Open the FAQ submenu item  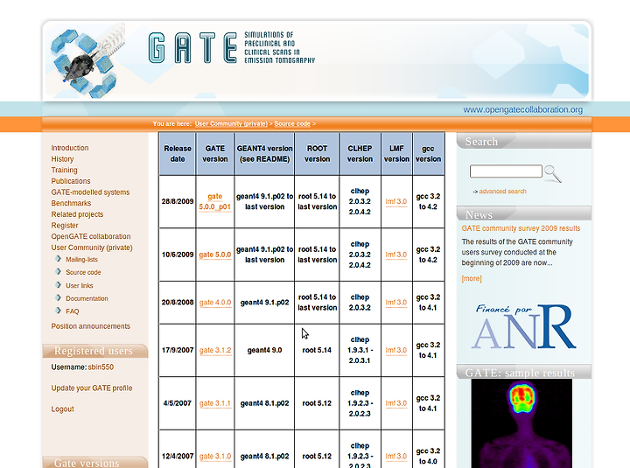pyautogui.click(x=73, y=311)
